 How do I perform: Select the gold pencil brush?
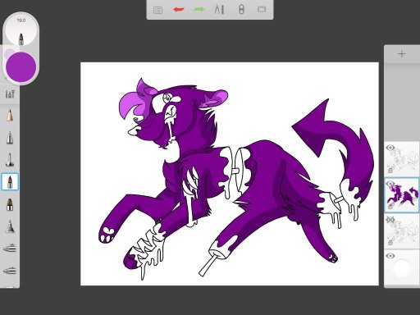(10, 116)
